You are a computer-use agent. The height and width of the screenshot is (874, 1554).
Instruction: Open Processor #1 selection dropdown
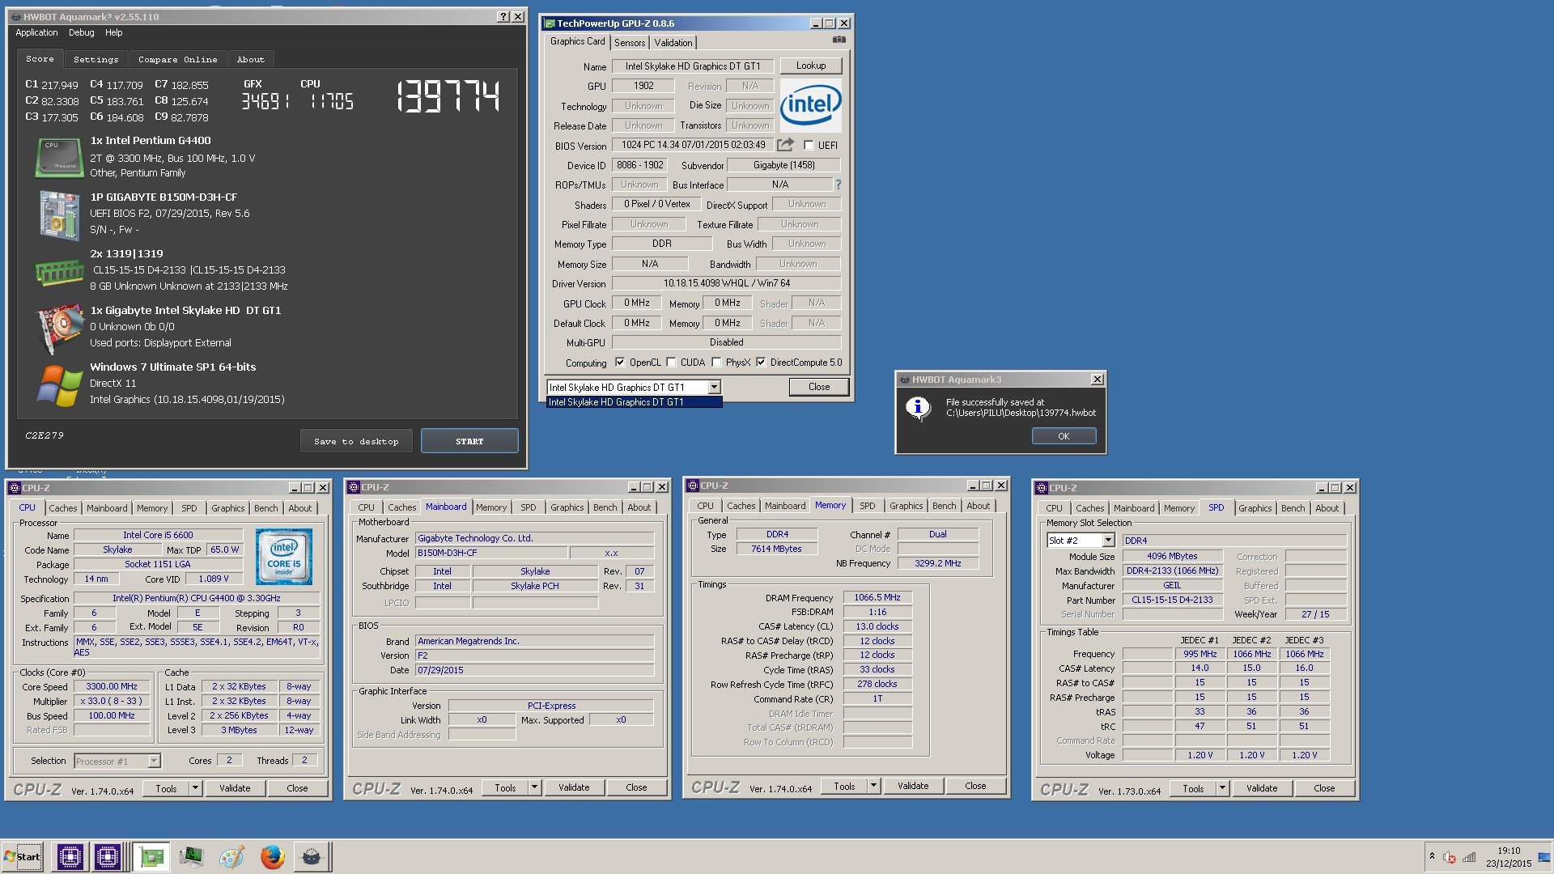[154, 762]
